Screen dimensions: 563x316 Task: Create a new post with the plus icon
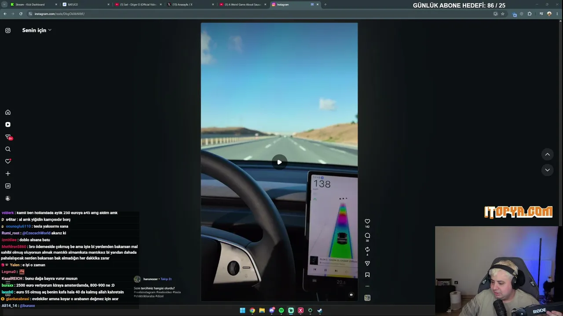pyautogui.click(x=8, y=174)
